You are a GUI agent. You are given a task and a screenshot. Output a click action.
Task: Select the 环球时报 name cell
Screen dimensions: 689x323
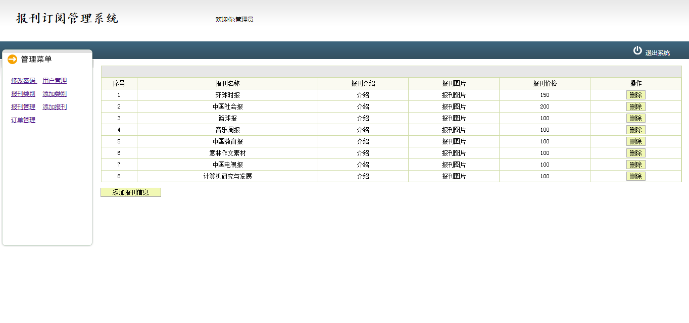tap(227, 95)
